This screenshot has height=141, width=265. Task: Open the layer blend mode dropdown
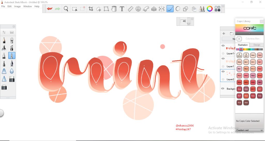click(229, 39)
